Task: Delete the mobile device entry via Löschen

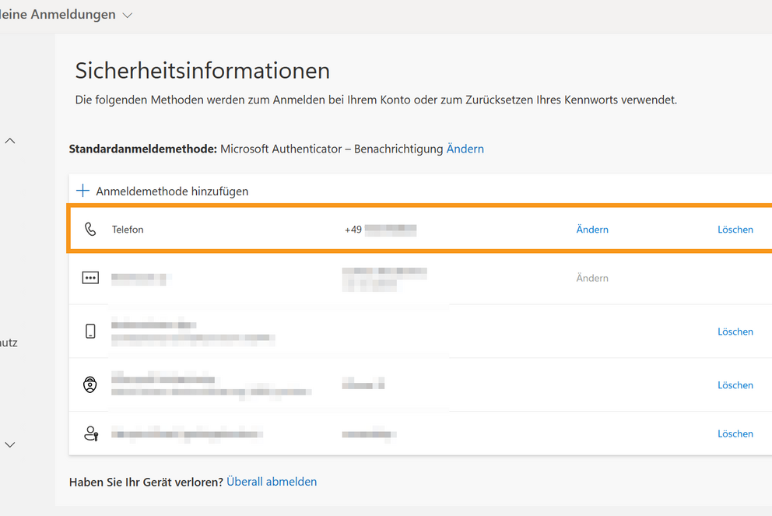Action: [x=735, y=332]
